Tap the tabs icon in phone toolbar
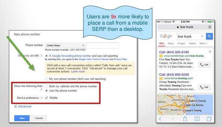This screenshot has height=127, width=222. point(209,119)
